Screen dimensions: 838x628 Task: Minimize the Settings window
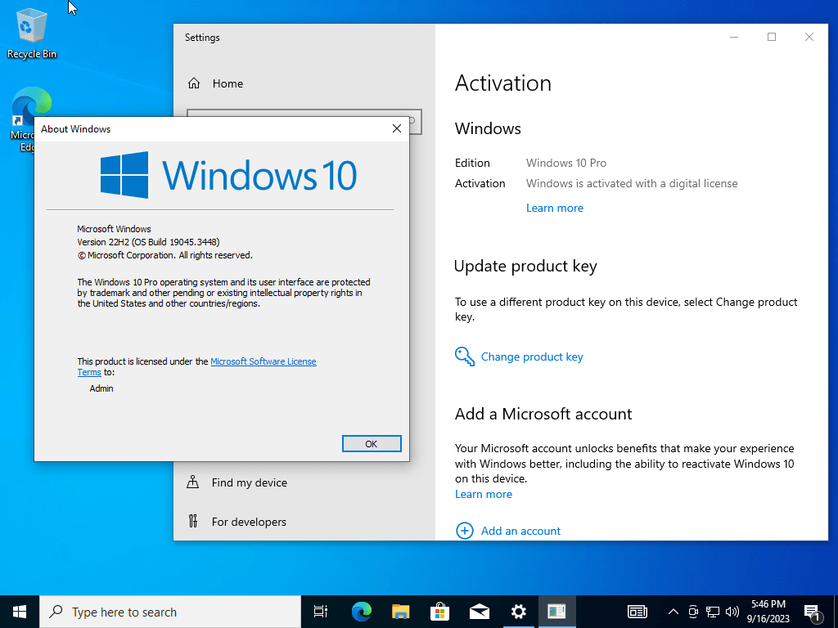pyautogui.click(x=734, y=37)
